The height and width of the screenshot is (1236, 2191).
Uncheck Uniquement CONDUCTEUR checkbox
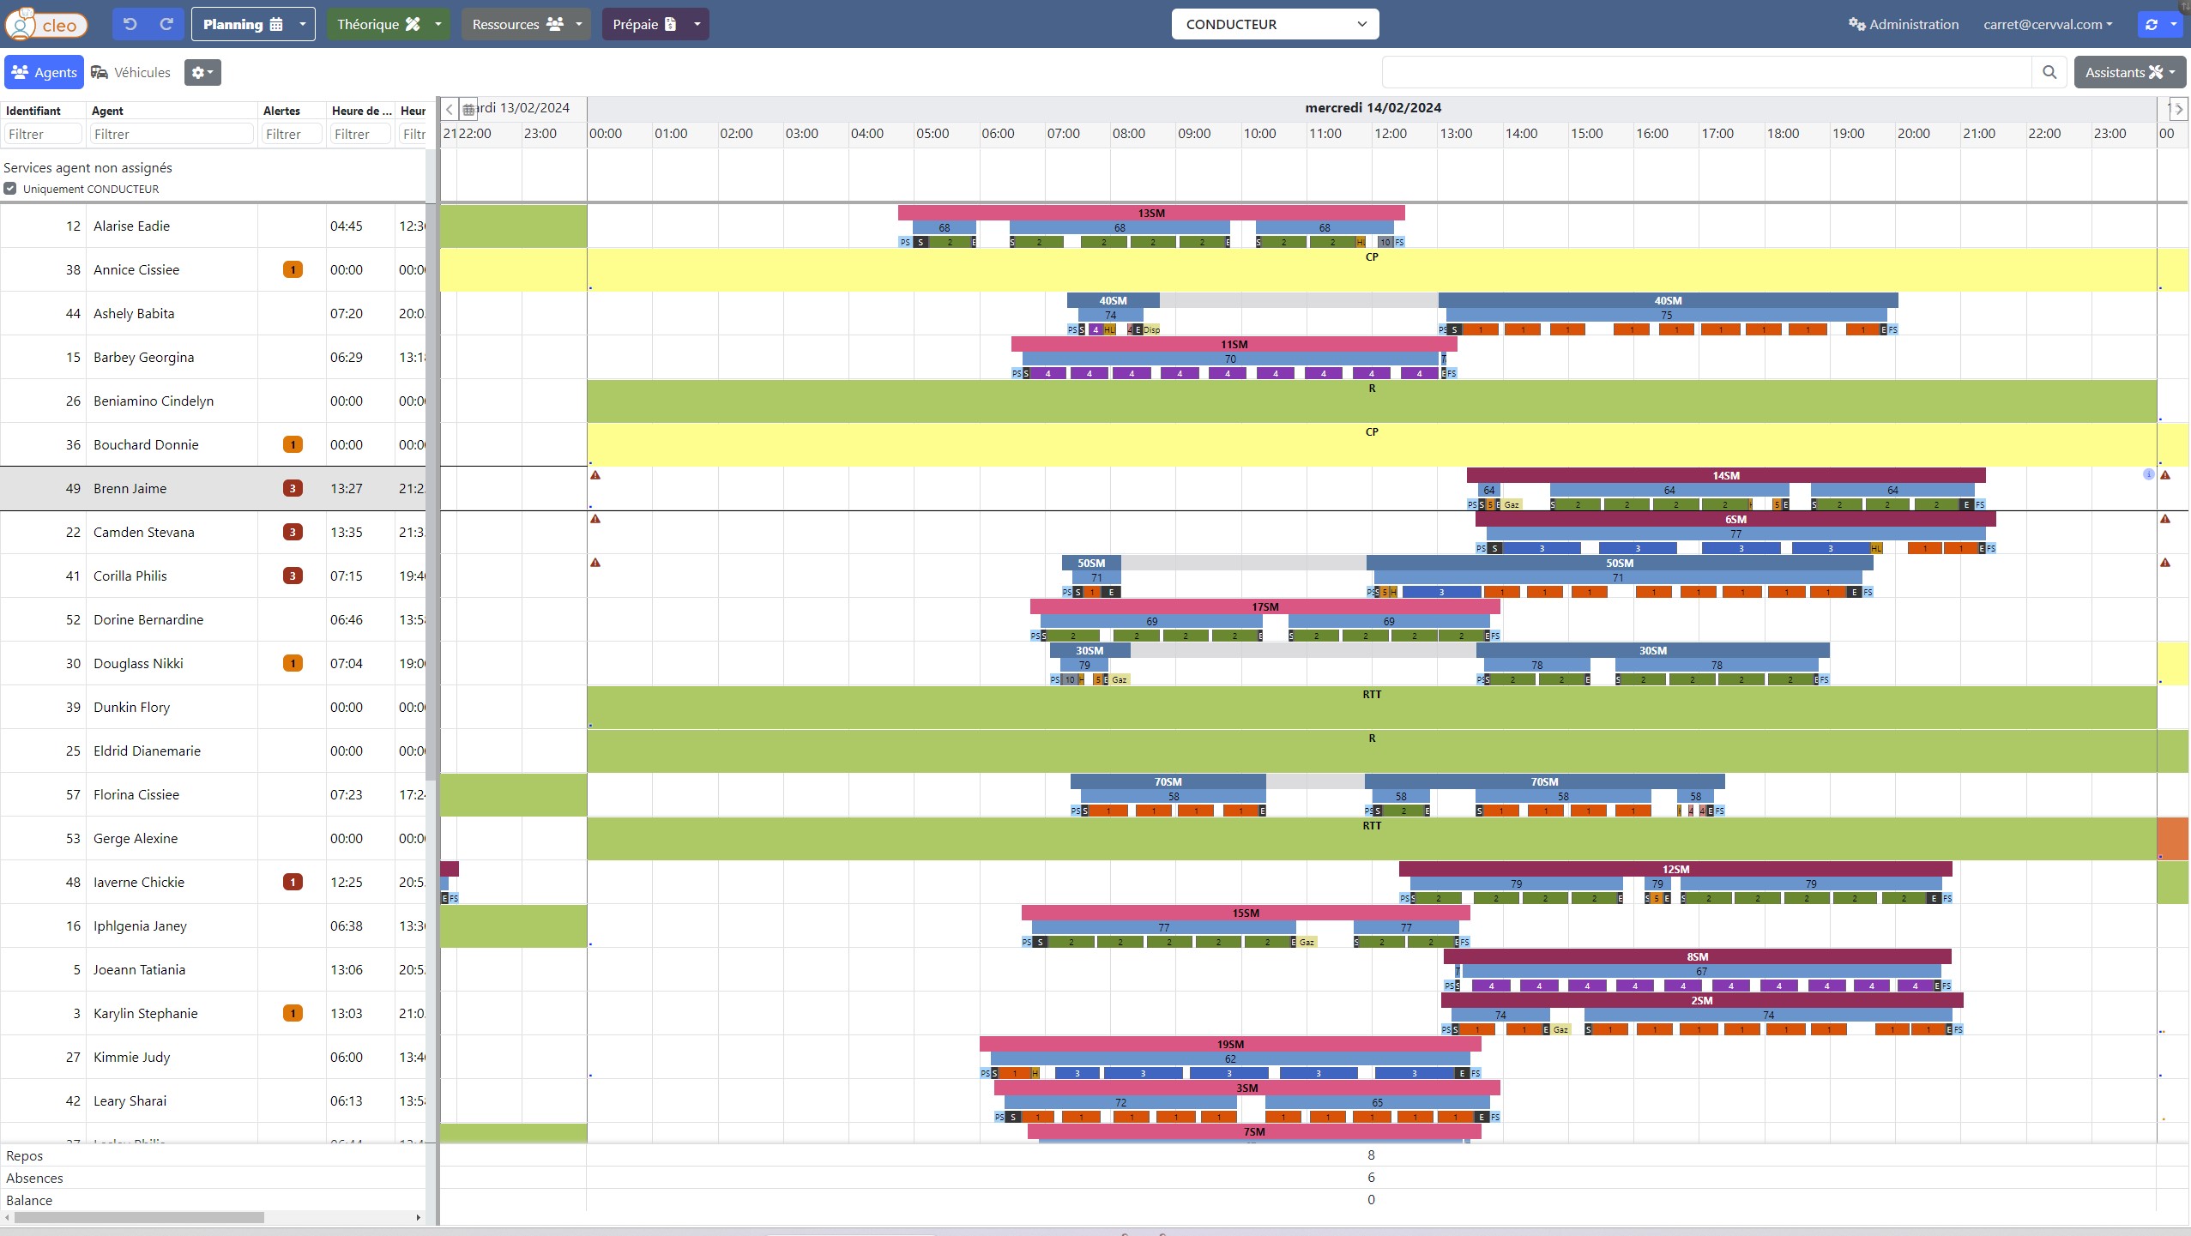[x=10, y=189]
